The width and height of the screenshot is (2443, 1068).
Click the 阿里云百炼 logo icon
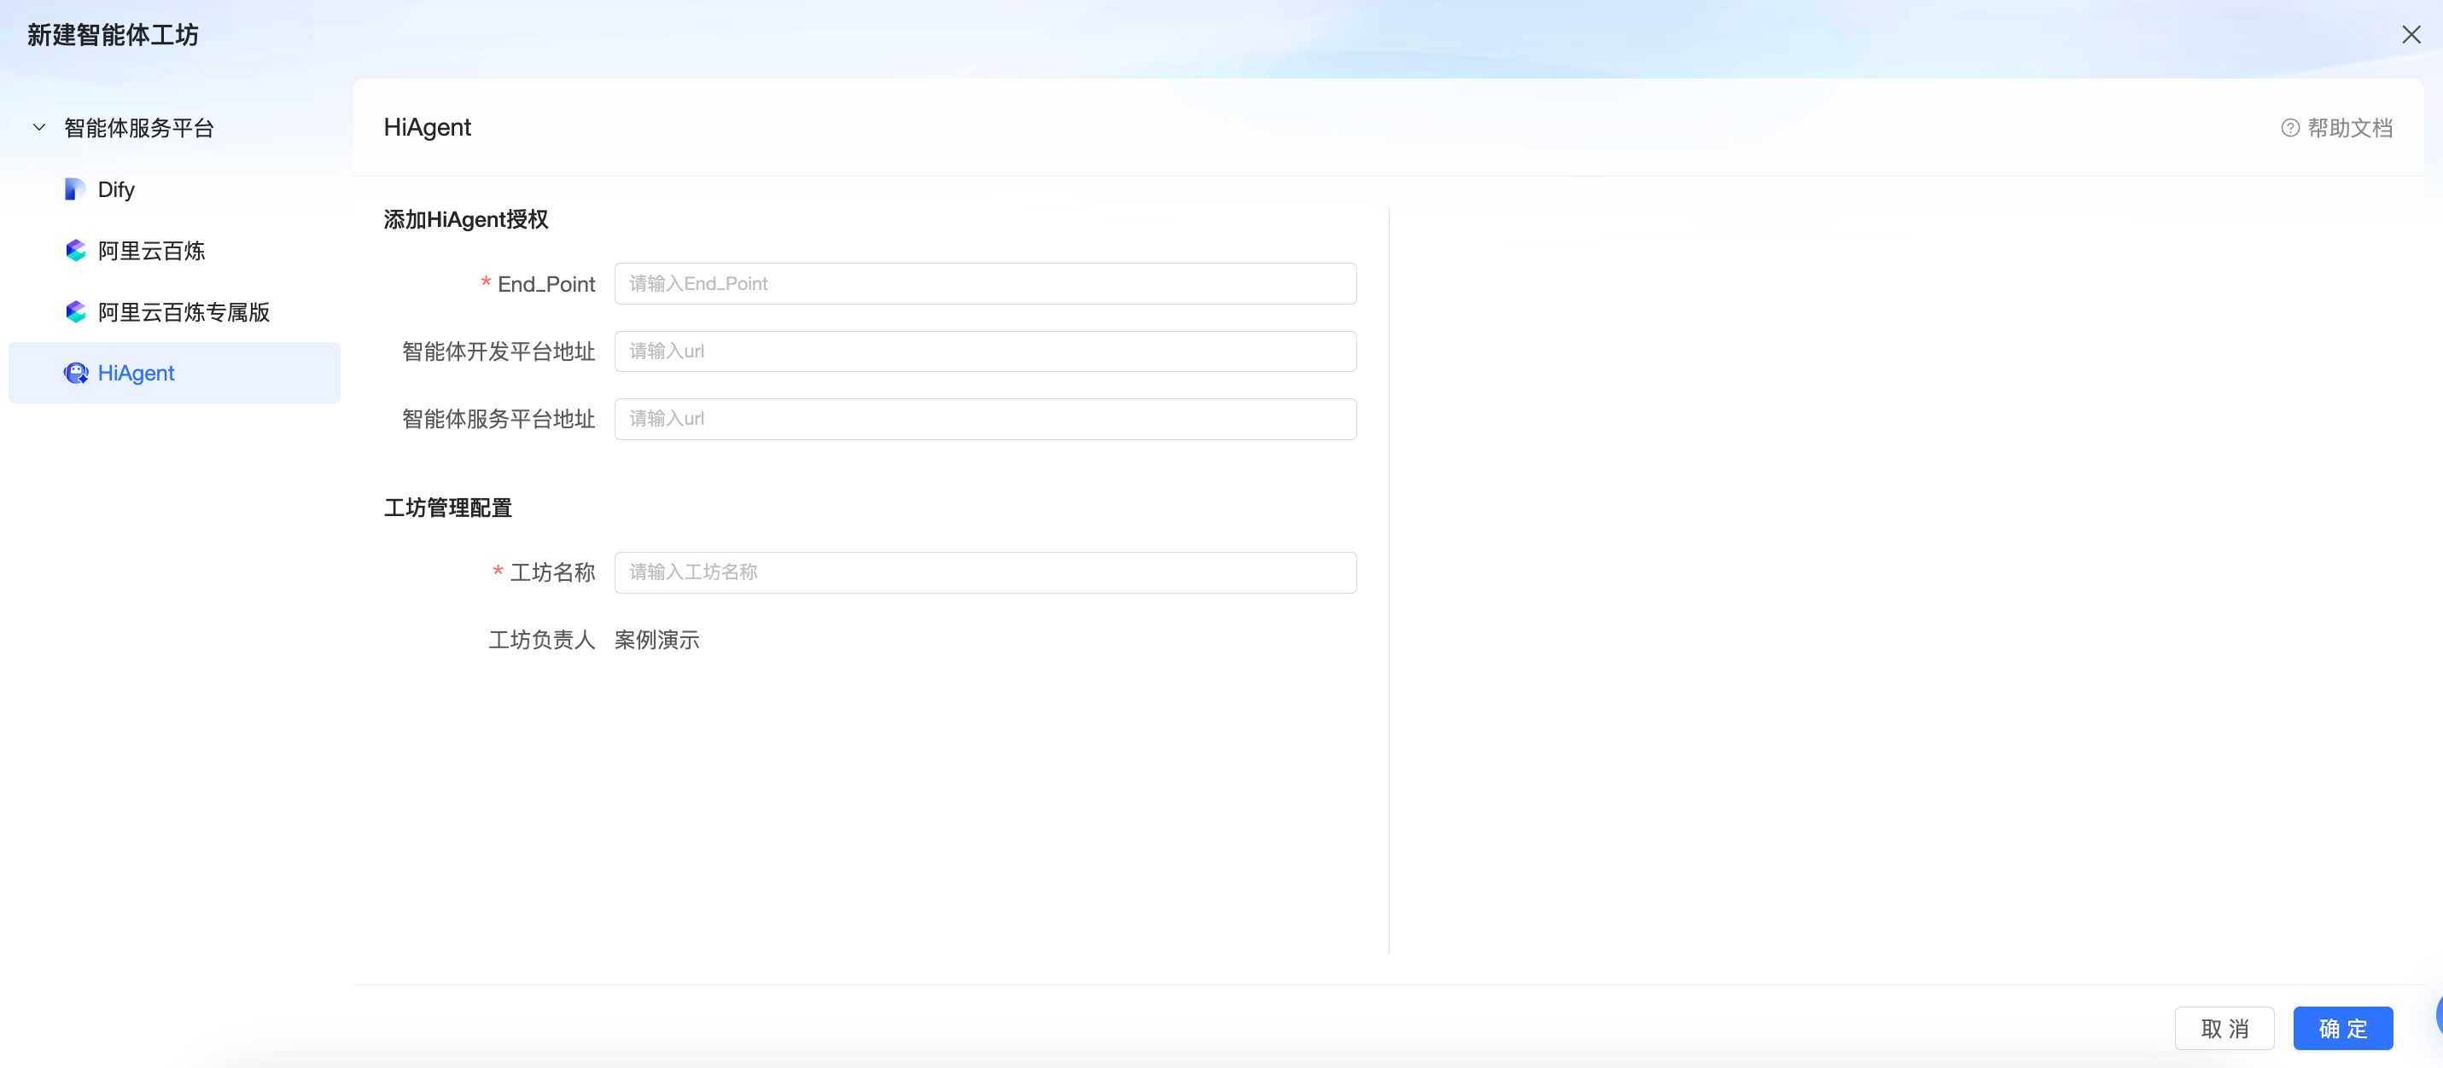pyautogui.click(x=75, y=251)
